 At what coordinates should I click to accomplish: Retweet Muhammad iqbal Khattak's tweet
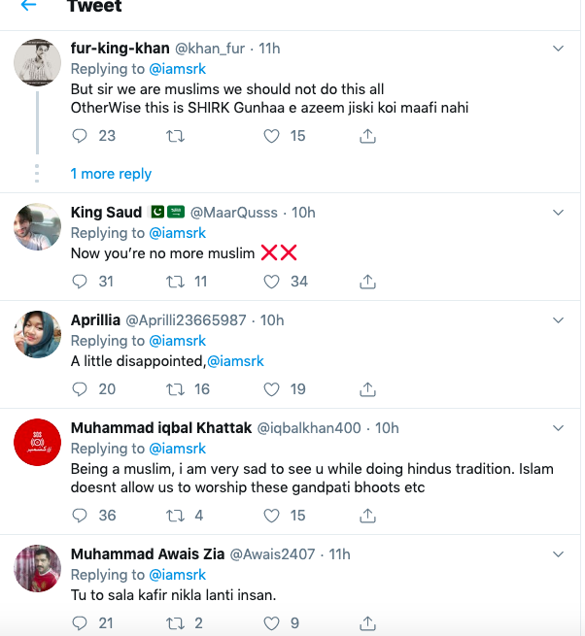point(176,516)
